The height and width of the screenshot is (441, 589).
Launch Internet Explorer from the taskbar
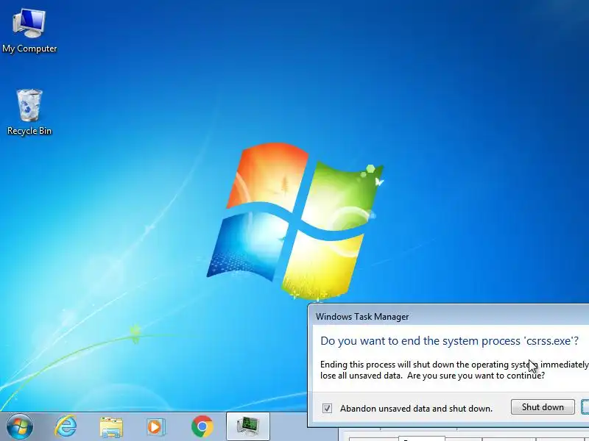pyautogui.click(x=66, y=426)
